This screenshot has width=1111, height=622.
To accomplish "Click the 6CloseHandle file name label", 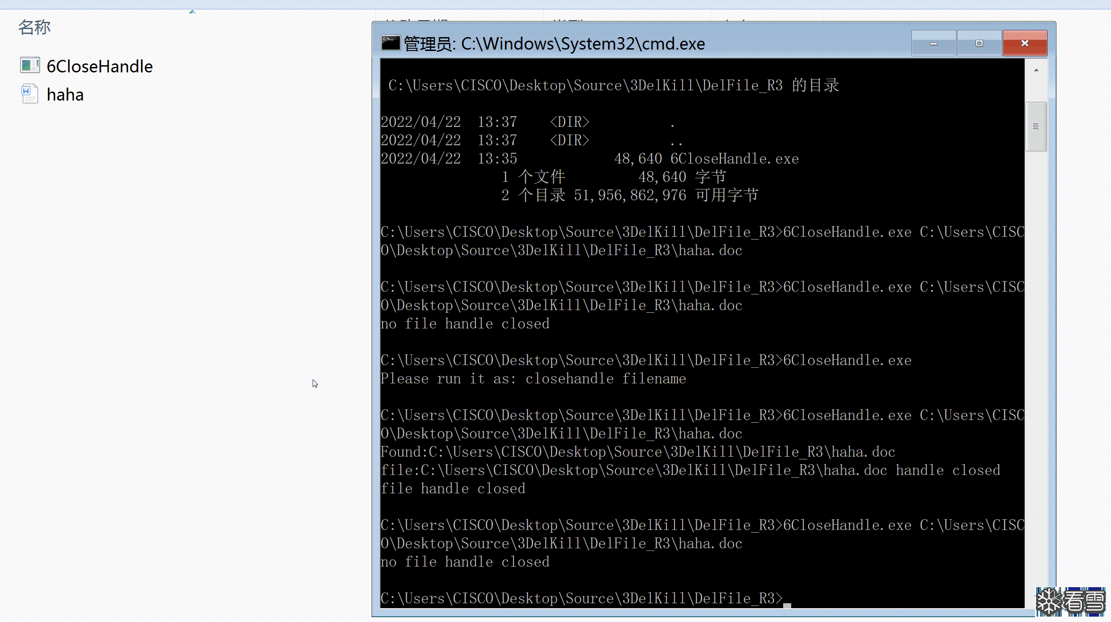I will pyautogui.click(x=99, y=67).
